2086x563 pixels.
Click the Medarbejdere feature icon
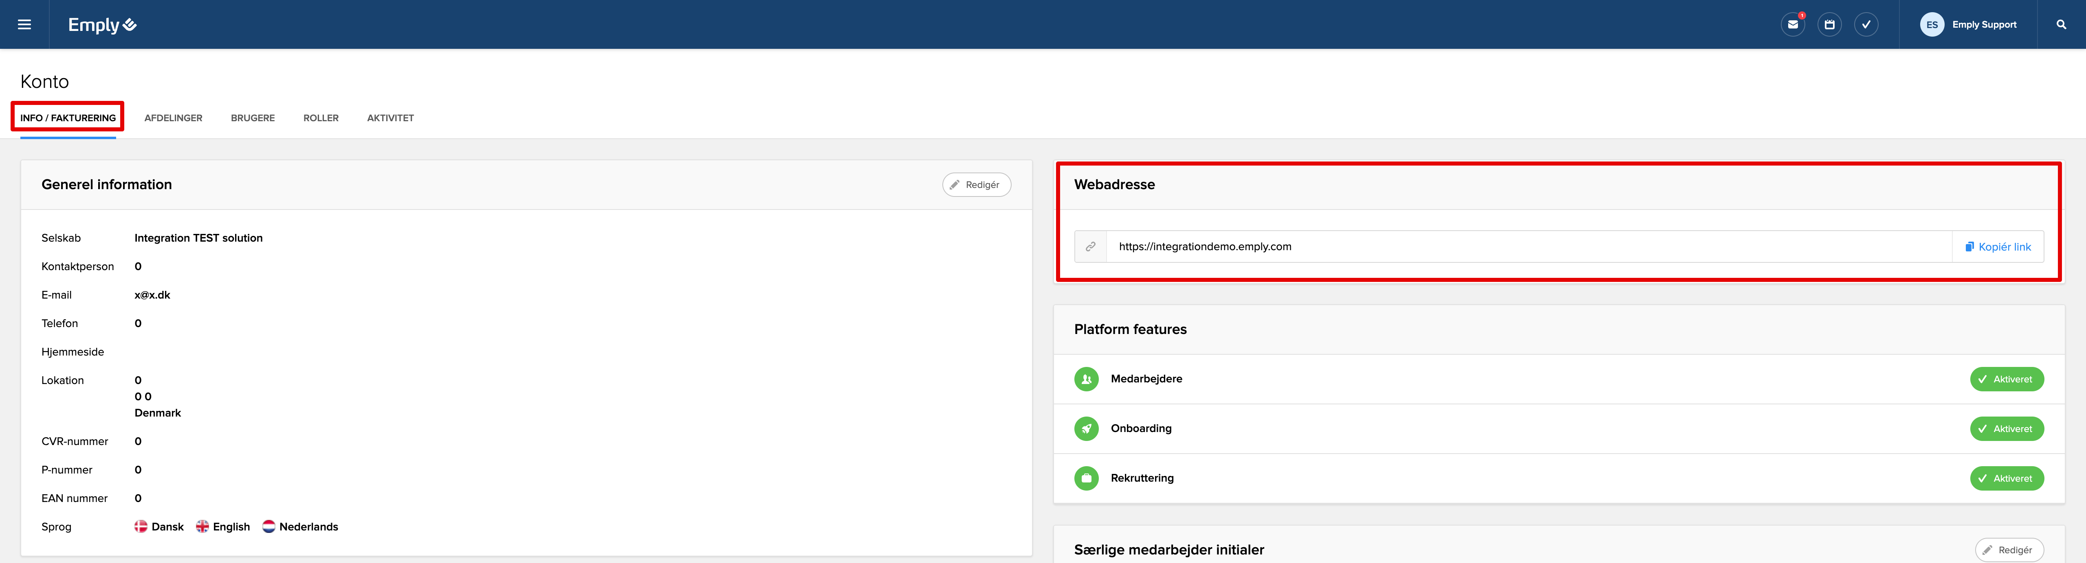[x=1086, y=380]
